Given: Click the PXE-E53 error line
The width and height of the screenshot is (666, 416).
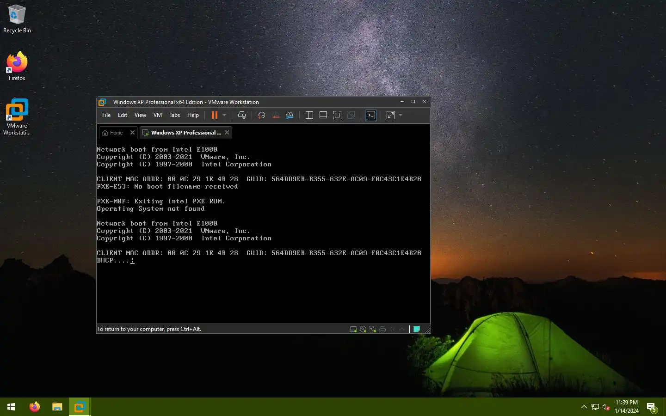Looking at the screenshot, I should 167,187.
